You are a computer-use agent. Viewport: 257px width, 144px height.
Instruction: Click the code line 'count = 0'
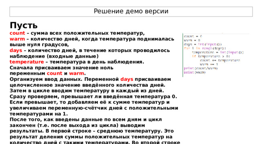click(x=193, y=36)
